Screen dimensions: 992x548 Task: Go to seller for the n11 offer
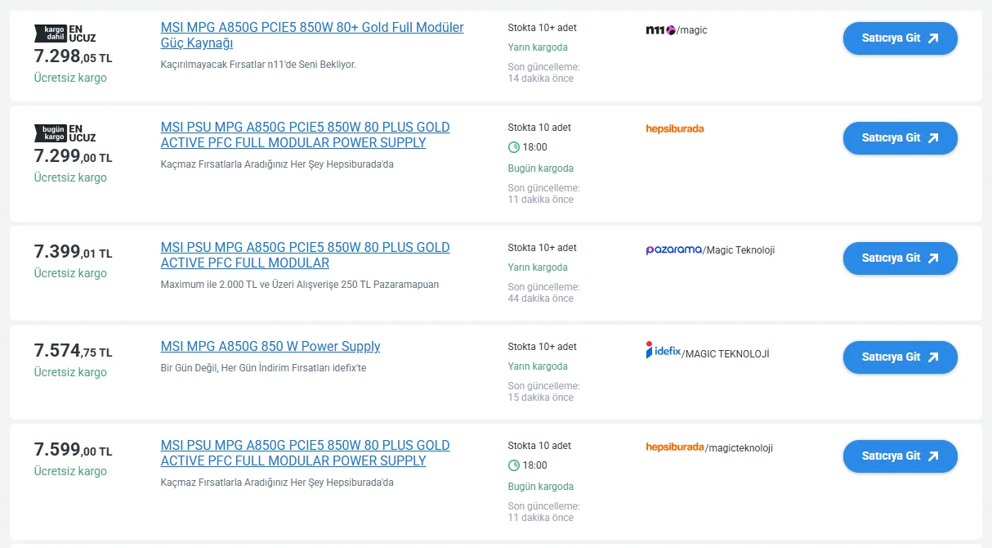click(x=900, y=38)
